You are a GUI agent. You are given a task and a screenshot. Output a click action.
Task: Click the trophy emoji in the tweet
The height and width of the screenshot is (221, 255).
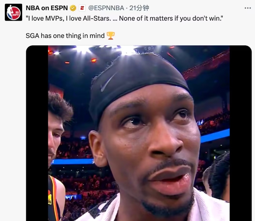(x=111, y=36)
